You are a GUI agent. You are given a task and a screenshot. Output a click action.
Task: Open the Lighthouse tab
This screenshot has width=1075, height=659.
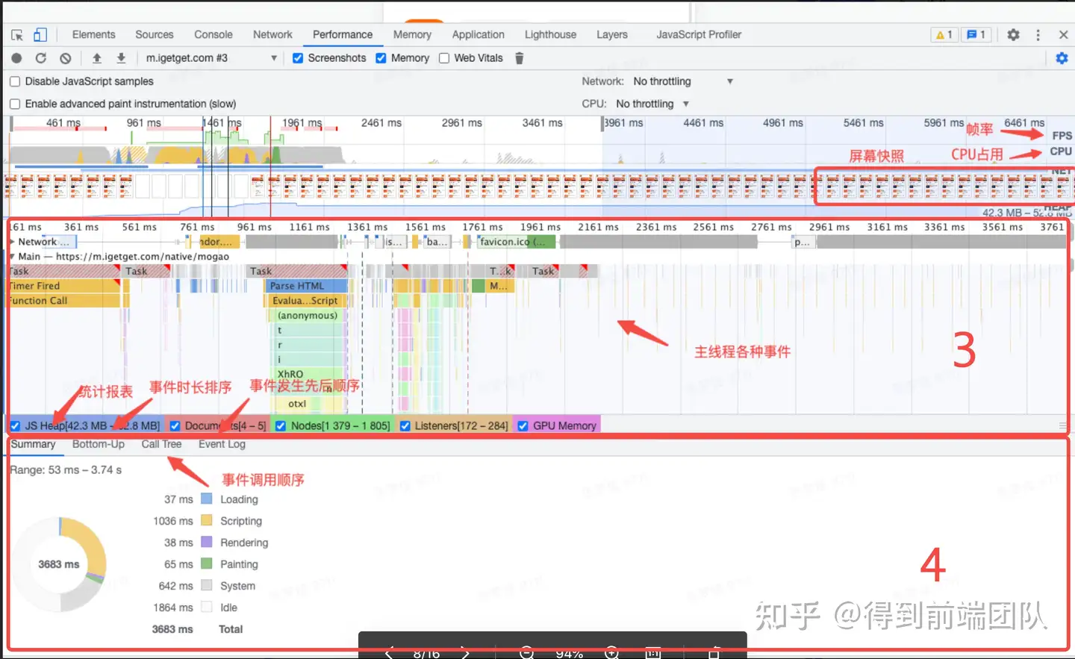point(550,34)
